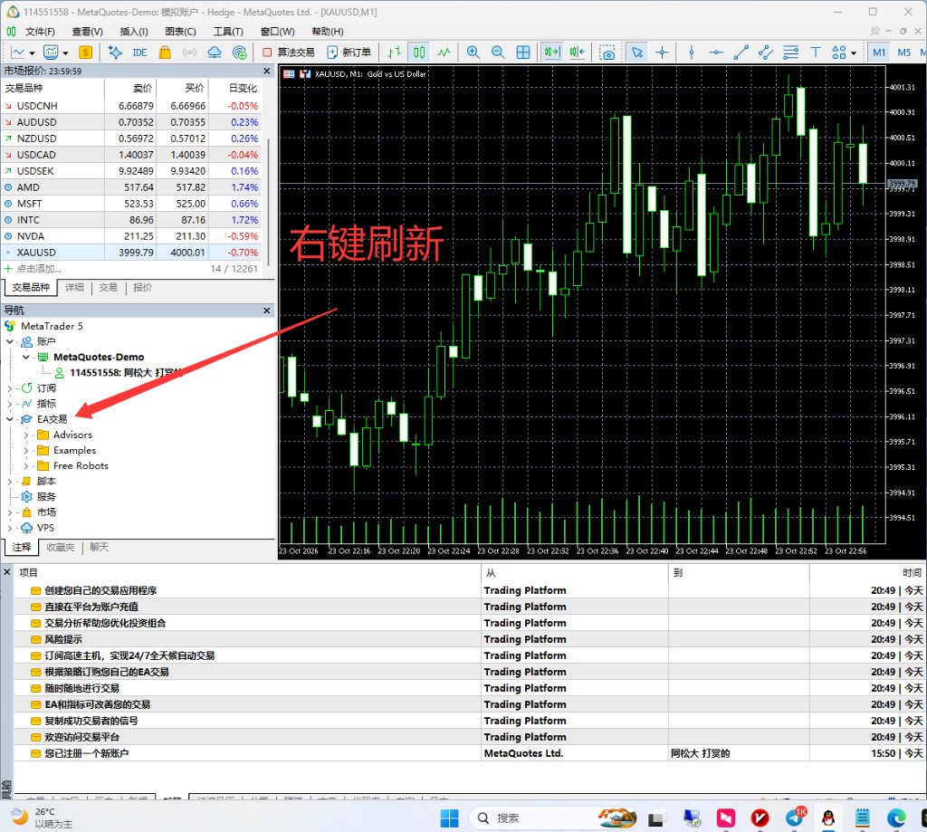Switch to 收藏夹 tab in Navigator
This screenshot has width=927, height=832.
tap(61, 548)
